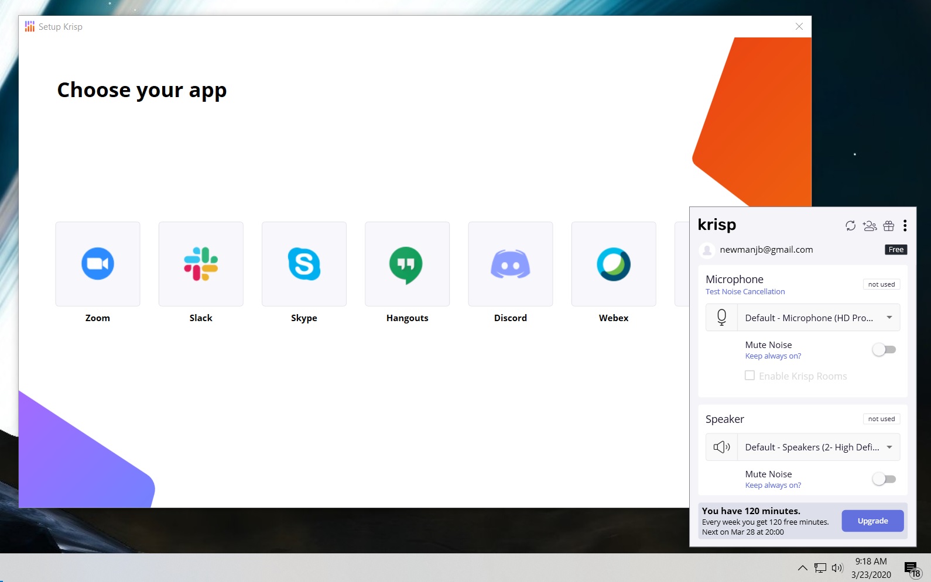Check the Enable Krisp Rooms checkbox
Image resolution: width=931 pixels, height=582 pixels.
[749, 376]
